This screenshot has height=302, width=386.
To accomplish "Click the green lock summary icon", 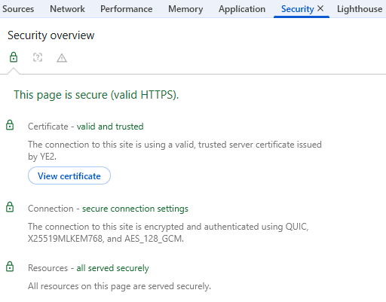I will [x=14, y=57].
